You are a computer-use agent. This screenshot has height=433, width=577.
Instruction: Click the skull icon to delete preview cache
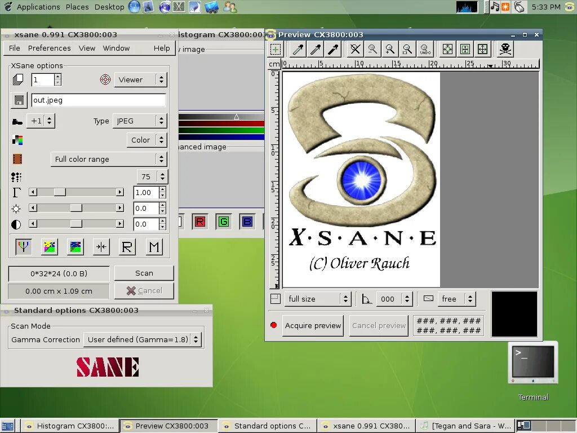(x=505, y=49)
